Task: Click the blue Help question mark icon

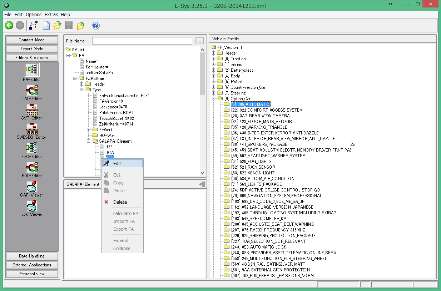Action: 96,25
